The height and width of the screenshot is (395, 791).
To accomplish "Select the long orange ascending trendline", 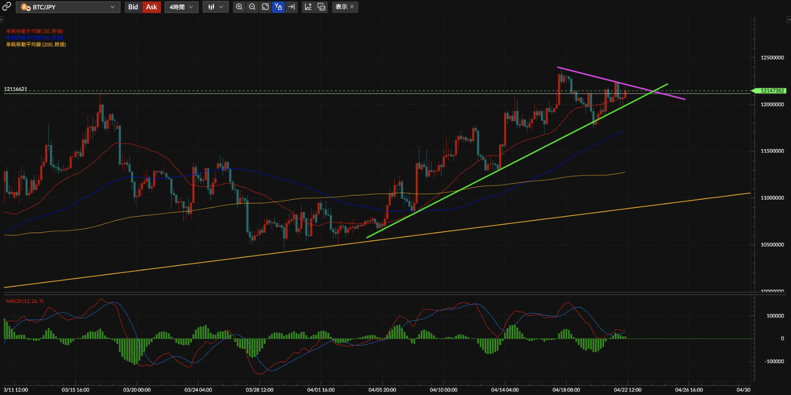I will pos(377,240).
